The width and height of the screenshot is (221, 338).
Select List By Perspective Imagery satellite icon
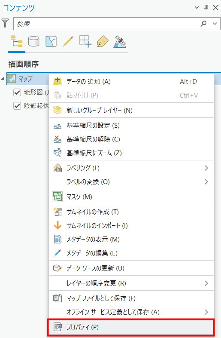pos(120,41)
